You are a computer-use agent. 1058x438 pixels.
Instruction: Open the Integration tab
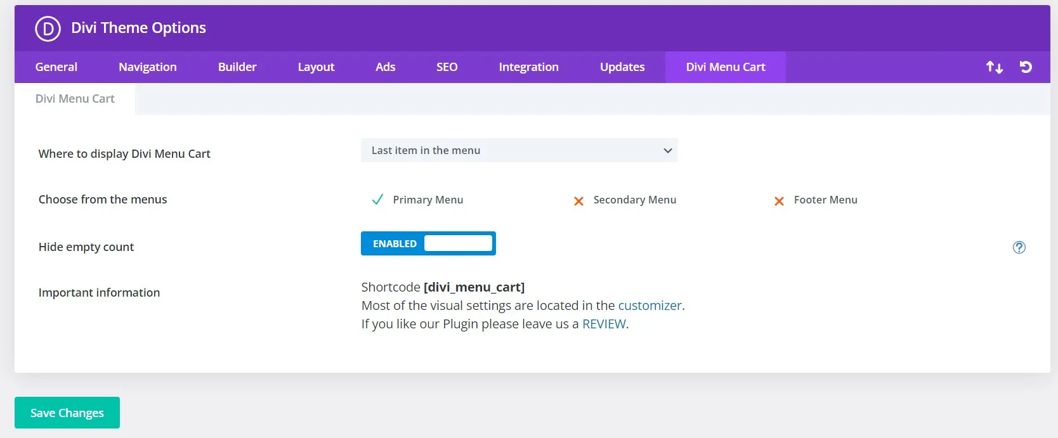coord(528,67)
